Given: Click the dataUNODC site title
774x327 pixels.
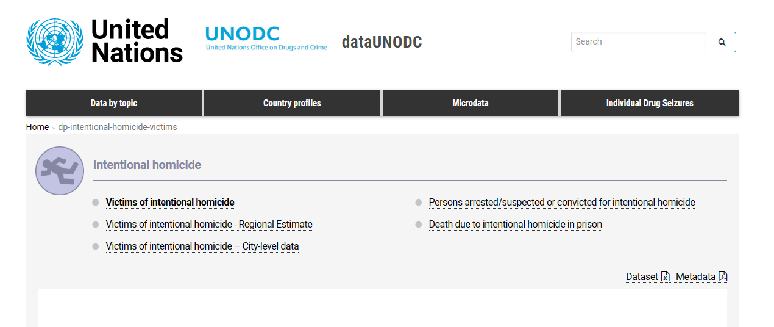Looking at the screenshot, I should [382, 42].
